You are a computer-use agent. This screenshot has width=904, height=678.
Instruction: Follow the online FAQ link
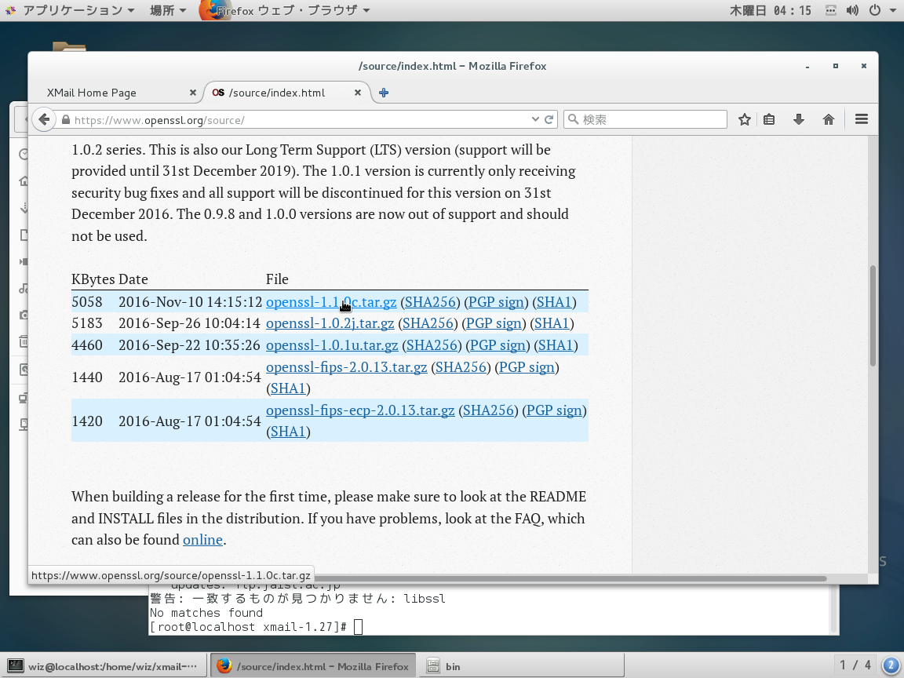(202, 540)
